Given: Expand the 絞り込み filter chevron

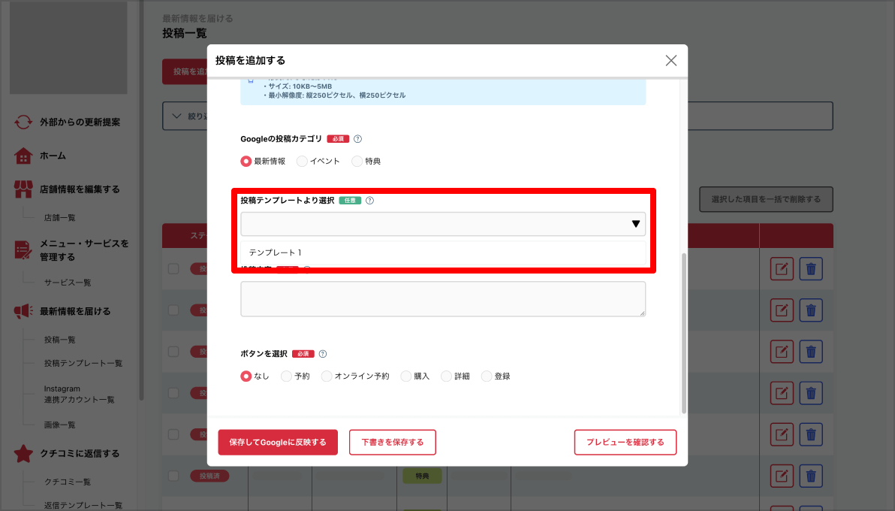Looking at the screenshot, I should [177, 116].
